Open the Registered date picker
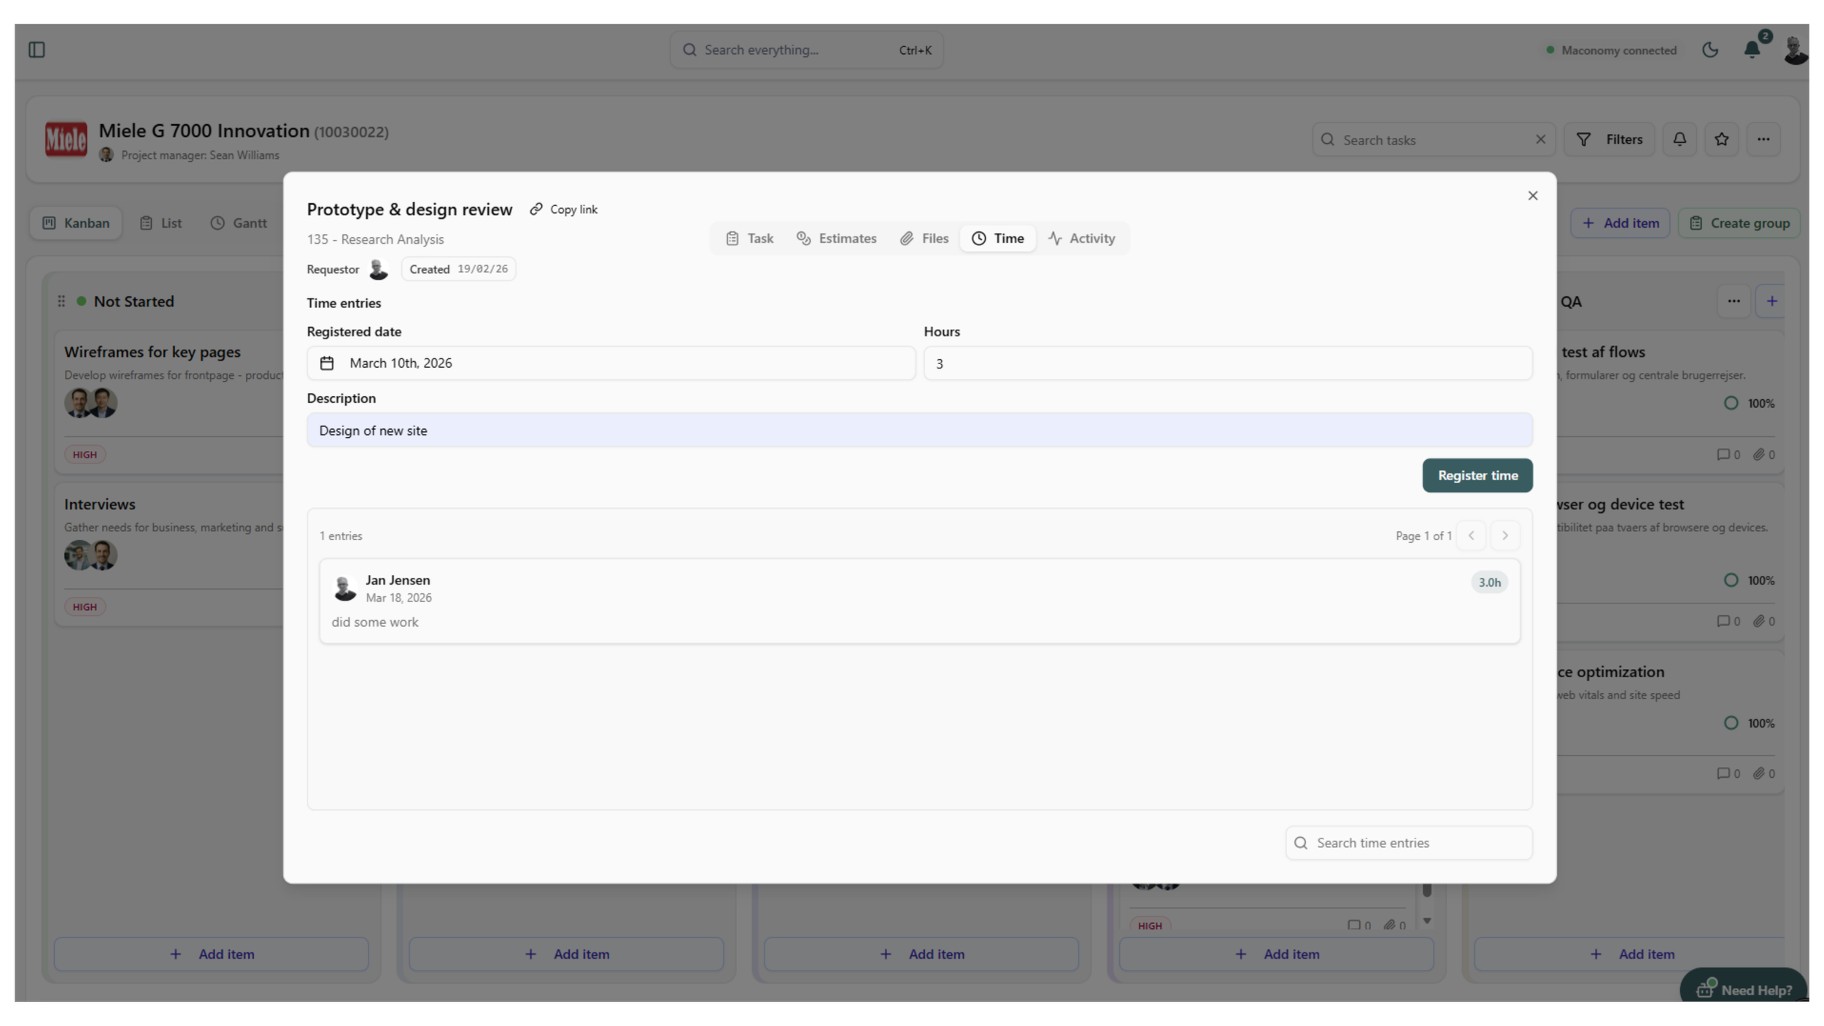Viewport: 1824px width, 1026px height. (x=611, y=363)
